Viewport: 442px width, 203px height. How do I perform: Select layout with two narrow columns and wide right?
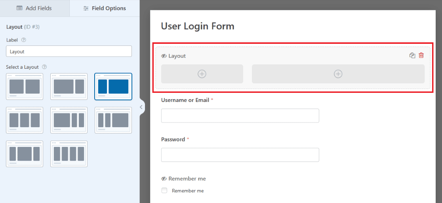(x=113, y=120)
